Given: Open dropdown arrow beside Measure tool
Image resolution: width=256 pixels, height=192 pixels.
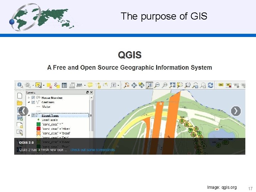Looking at the screenshot, I should point(85,85).
